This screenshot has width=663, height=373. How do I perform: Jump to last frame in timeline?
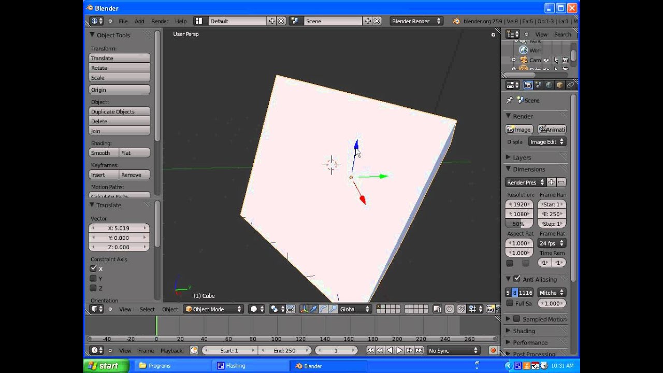[419, 350]
